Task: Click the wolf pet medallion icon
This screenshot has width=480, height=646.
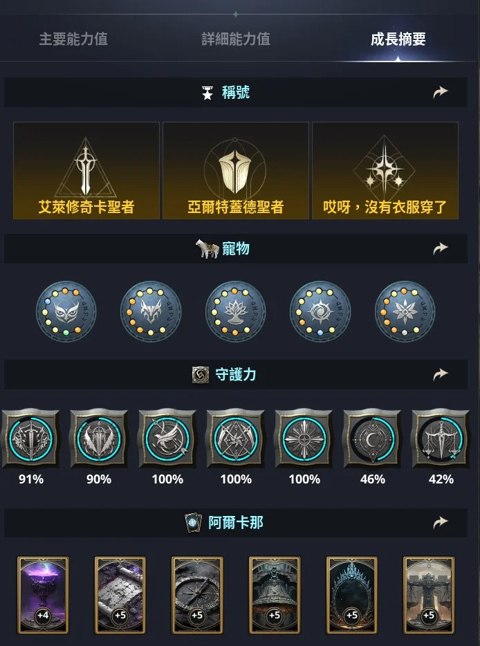Action: tap(151, 311)
